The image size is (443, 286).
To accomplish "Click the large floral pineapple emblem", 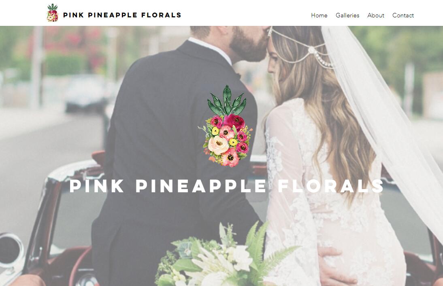I will tap(225, 126).
